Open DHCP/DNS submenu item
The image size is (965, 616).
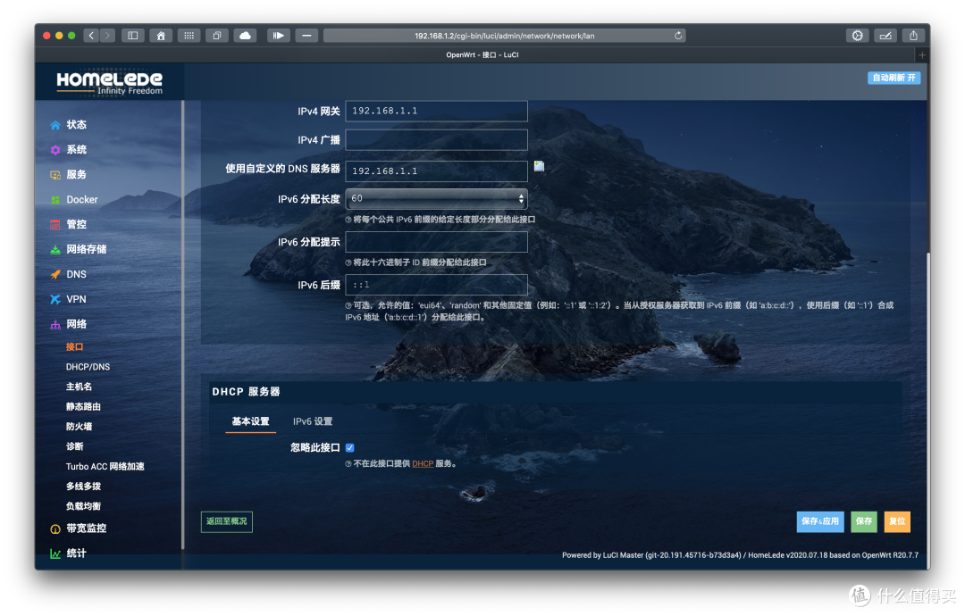pyautogui.click(x=88, y=367)
